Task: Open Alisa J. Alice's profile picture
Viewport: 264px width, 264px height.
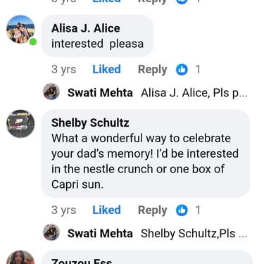Action: (x=20, y=30)
